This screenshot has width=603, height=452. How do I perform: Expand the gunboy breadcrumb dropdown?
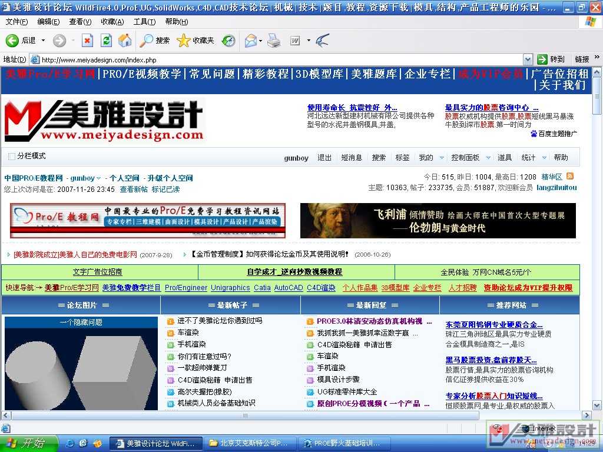click(98, 178)
